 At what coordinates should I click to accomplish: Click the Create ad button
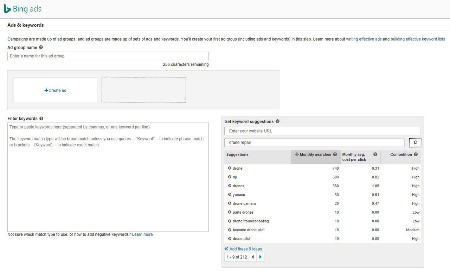[55, 90]
